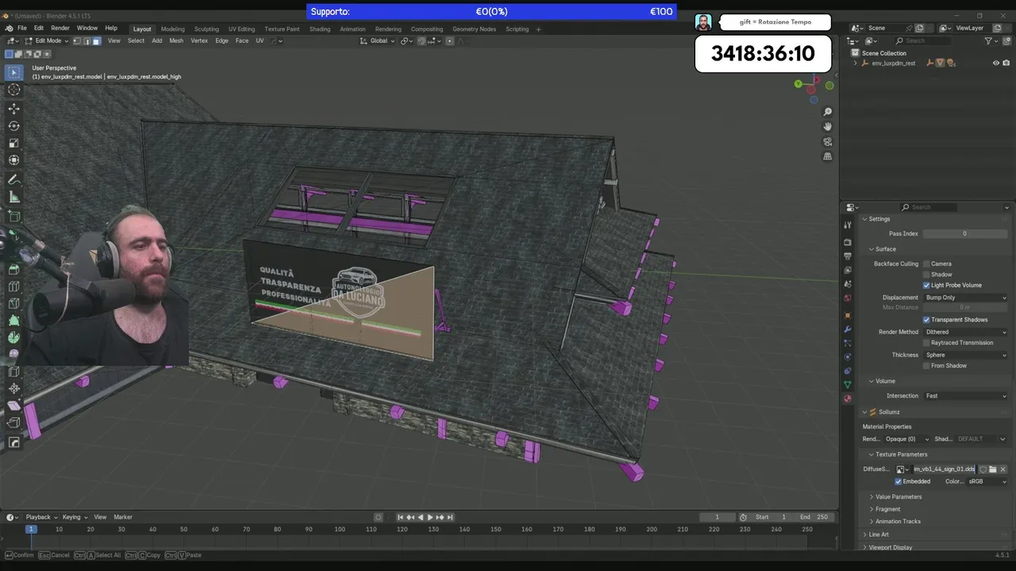1016x571 pixels.
Task: Click the Pass Index value field
Action: click(965, 234)
